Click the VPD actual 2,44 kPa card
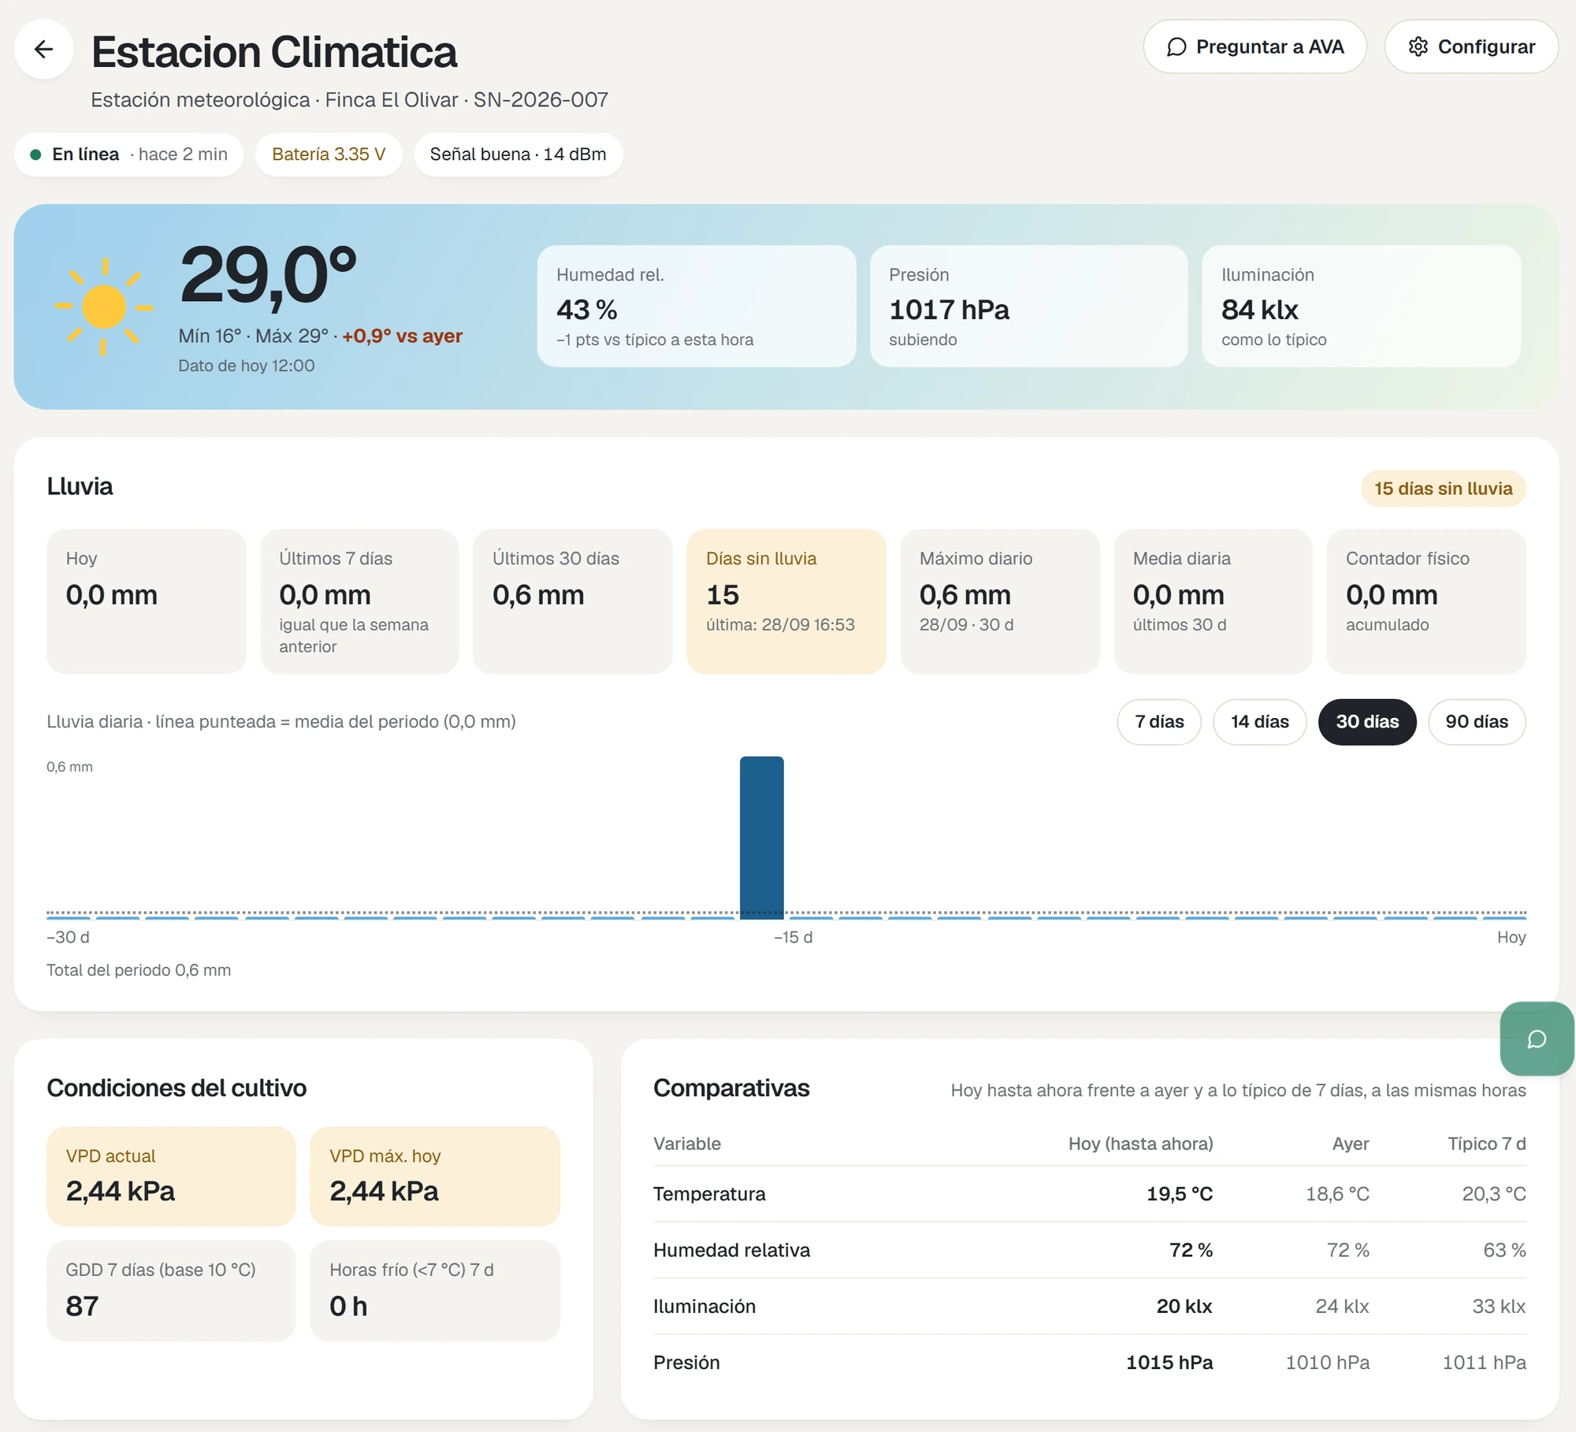 (x=171, y=1176)
